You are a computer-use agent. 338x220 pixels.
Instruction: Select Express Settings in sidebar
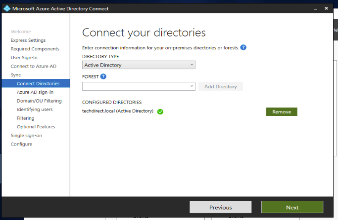[28, 40]
